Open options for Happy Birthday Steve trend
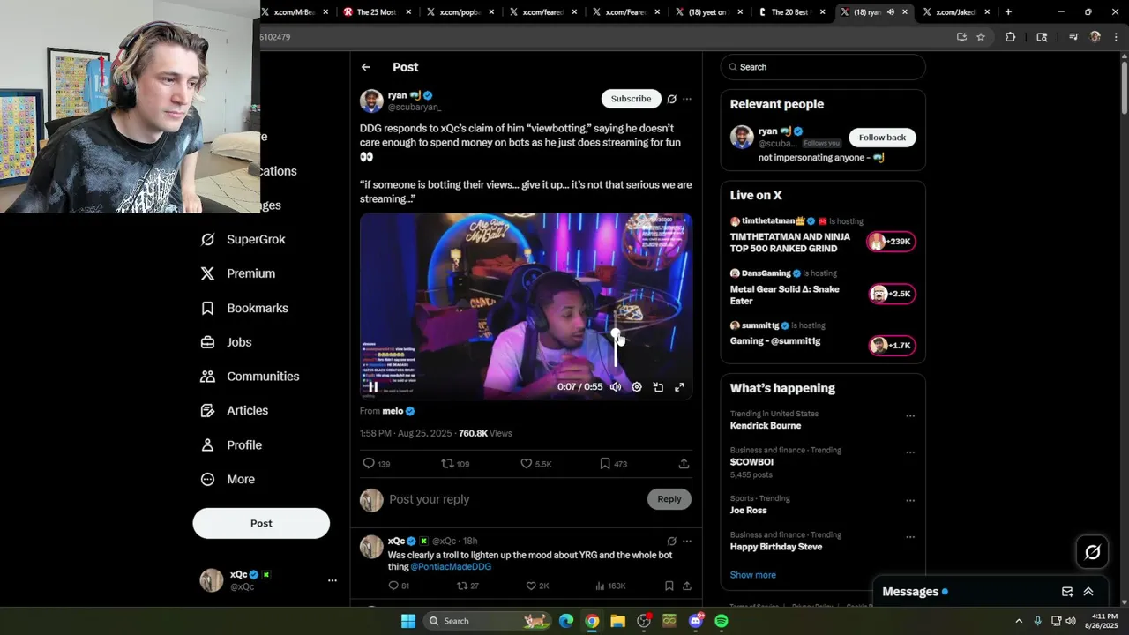1129x635 pixels. click(x=910, y=537)
